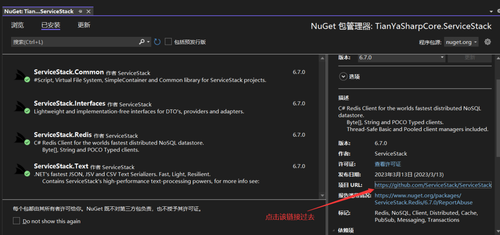
Task: Click version 6.7.0 of ServiceStack.Common row
Action: pyautogui.click(x=299, y=72)
